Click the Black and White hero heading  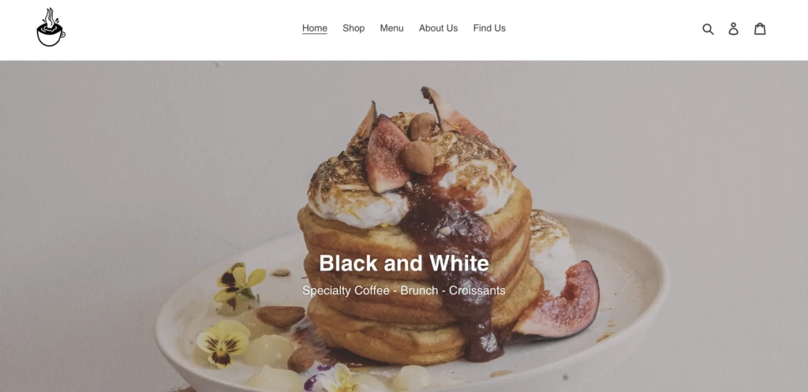point(404,263)
